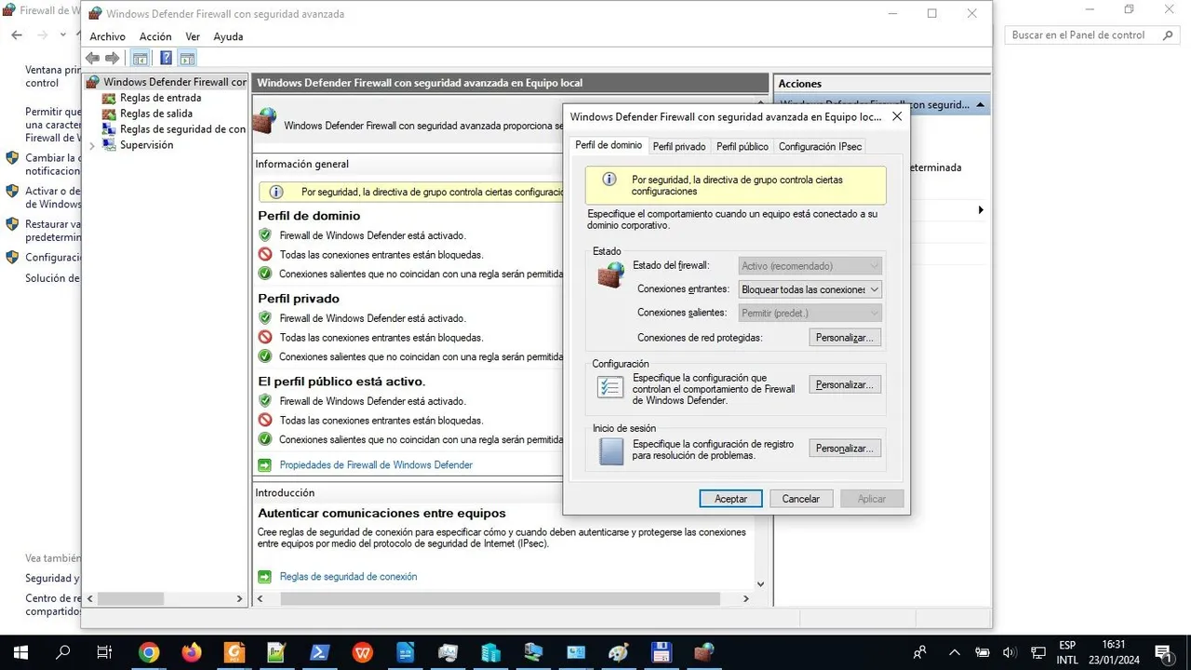This screenshot has height=670, width=1191.
Task: Open Task View on the taskbar
Action: 105,652
